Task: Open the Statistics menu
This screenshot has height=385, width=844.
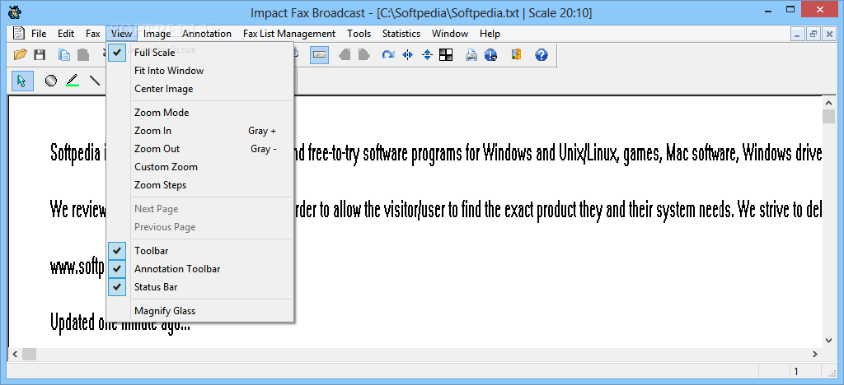Action: click(401, 33)
